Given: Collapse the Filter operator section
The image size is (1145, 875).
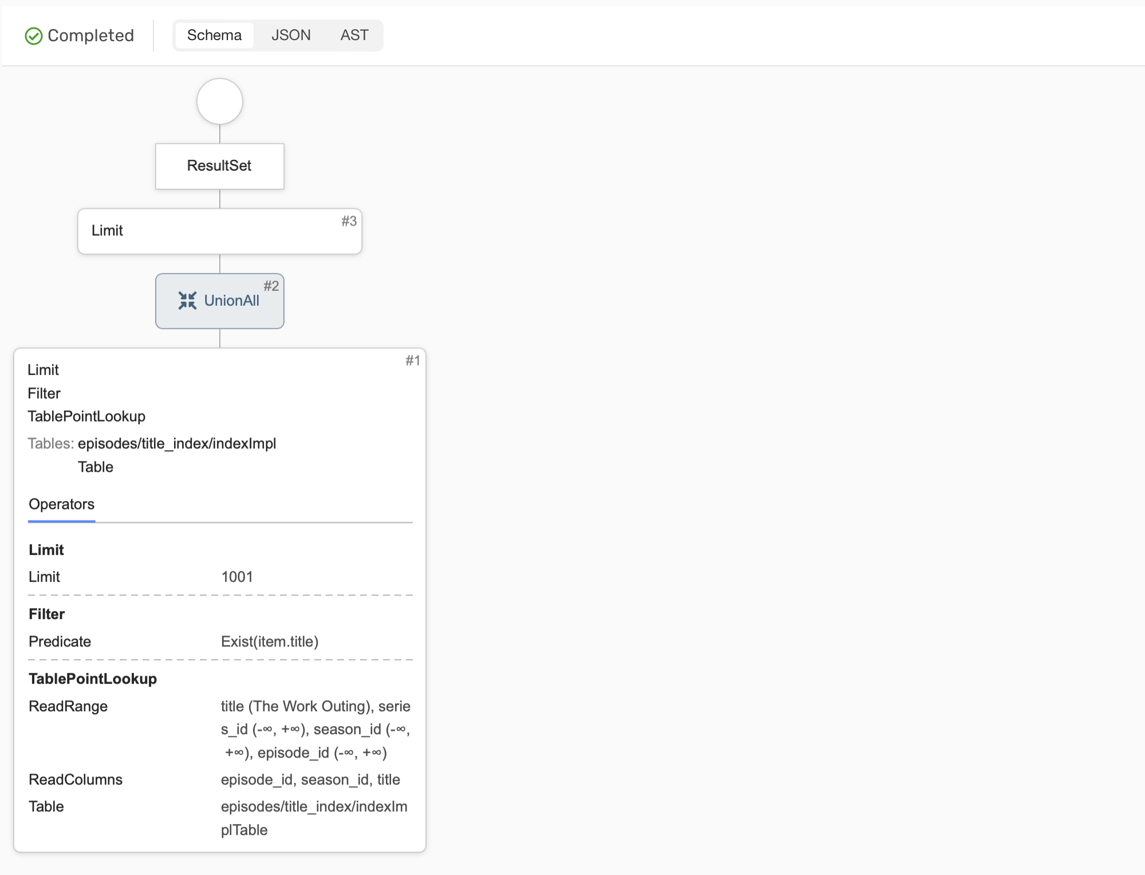Looking at the screenshot, I should (x=46, y=614).
